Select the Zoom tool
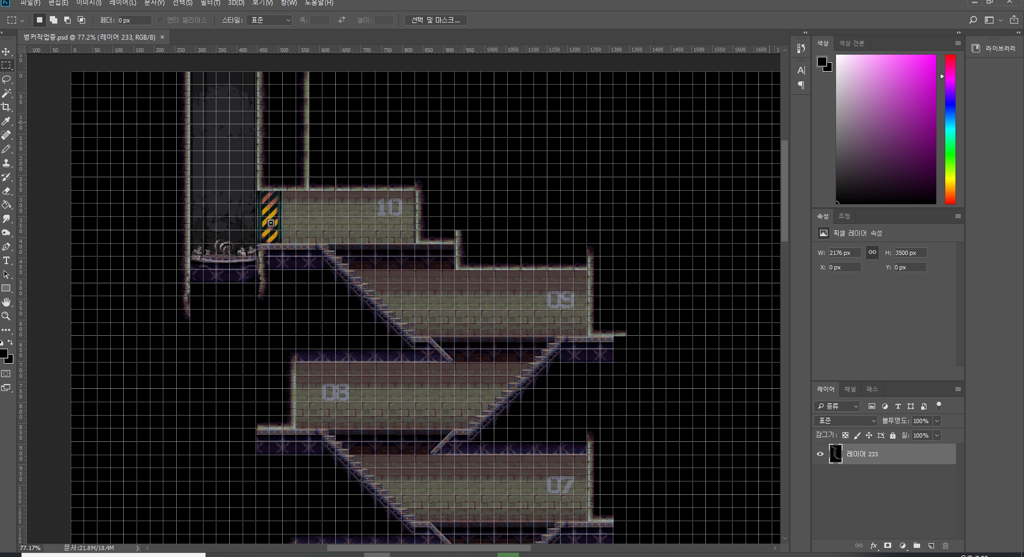The image size is (1024, 557). click(x=6, y=316)
